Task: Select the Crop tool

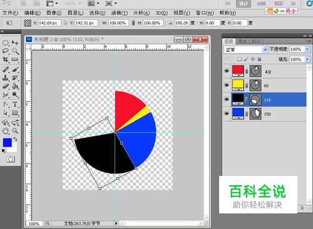Action: point(6,60)
